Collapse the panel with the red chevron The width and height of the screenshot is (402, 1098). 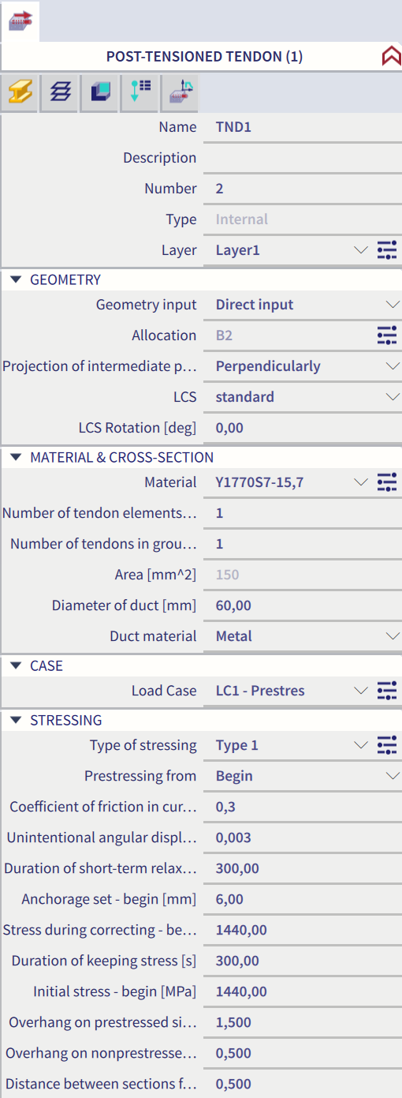pos(391,57)
